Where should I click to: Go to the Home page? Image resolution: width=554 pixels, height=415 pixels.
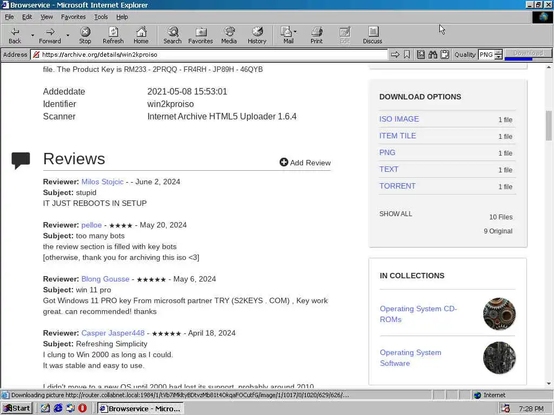141,35
